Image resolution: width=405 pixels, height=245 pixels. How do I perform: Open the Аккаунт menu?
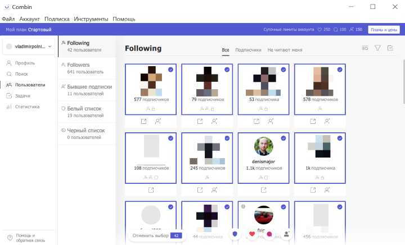coord(29,19)
